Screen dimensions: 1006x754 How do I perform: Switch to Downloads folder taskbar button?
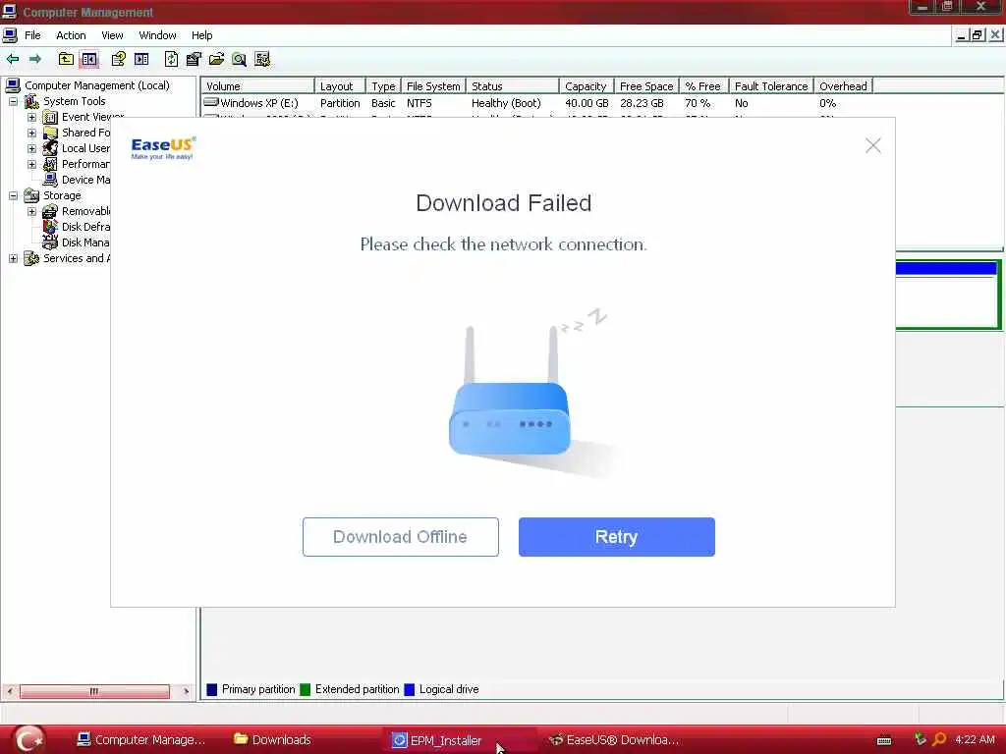[273, 740]
